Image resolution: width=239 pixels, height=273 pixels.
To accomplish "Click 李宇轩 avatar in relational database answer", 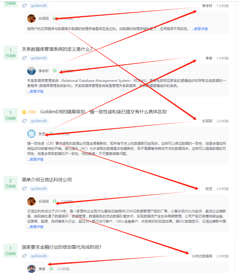I will (x=31, y=71).
